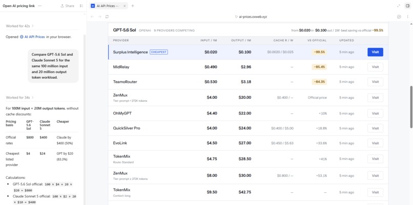
Task: Toggle the side panel layout icon
Action: pos(407,6)
